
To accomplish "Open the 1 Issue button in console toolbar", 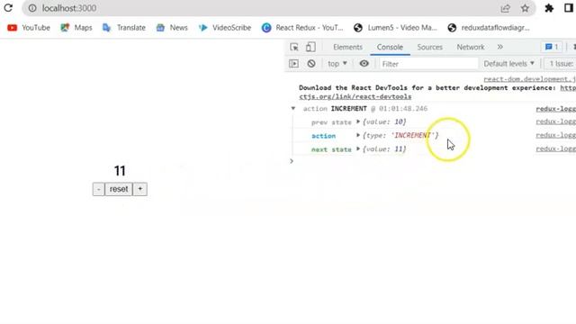I will (561, 64).
